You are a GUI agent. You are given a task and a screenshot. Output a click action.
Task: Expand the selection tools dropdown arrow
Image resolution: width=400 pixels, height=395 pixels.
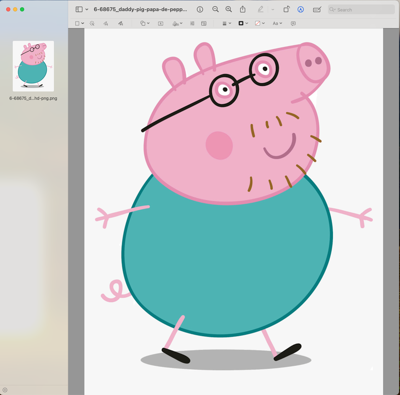click(x=83, y=23)
